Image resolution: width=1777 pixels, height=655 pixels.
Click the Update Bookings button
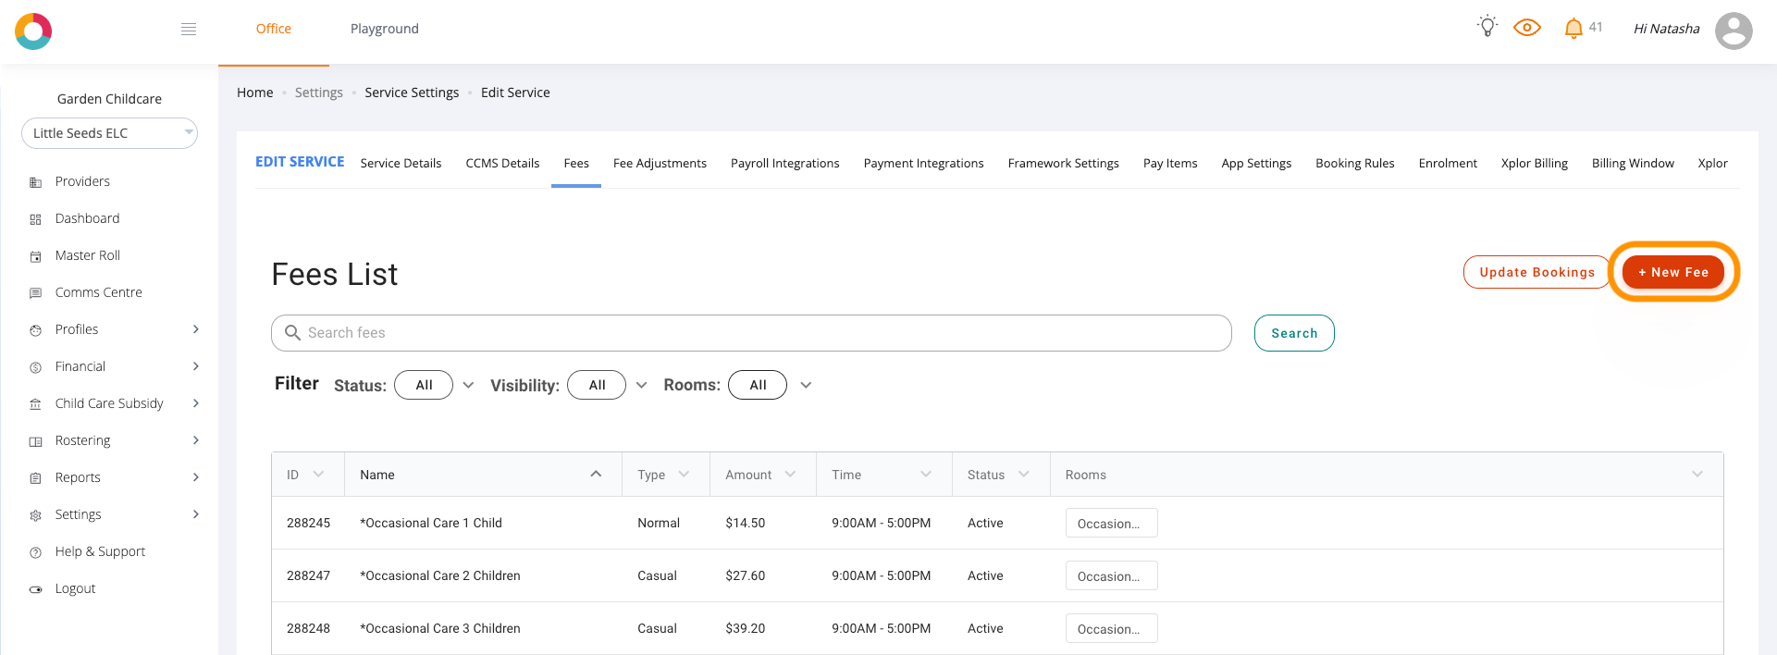pos(1536,272)
